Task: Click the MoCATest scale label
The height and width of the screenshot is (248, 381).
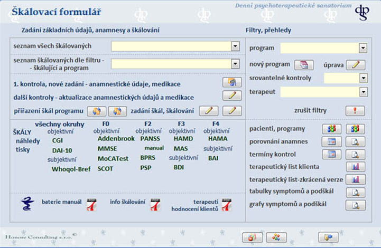Action: [x=114, y=158]
